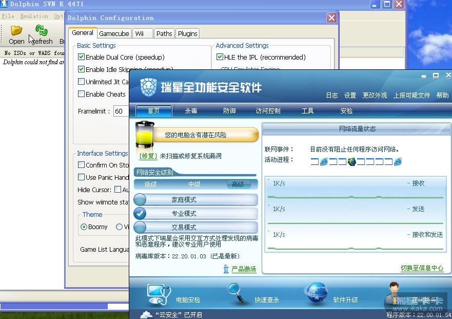
Task: Set network security level to 高级
Action: point(238,184)
